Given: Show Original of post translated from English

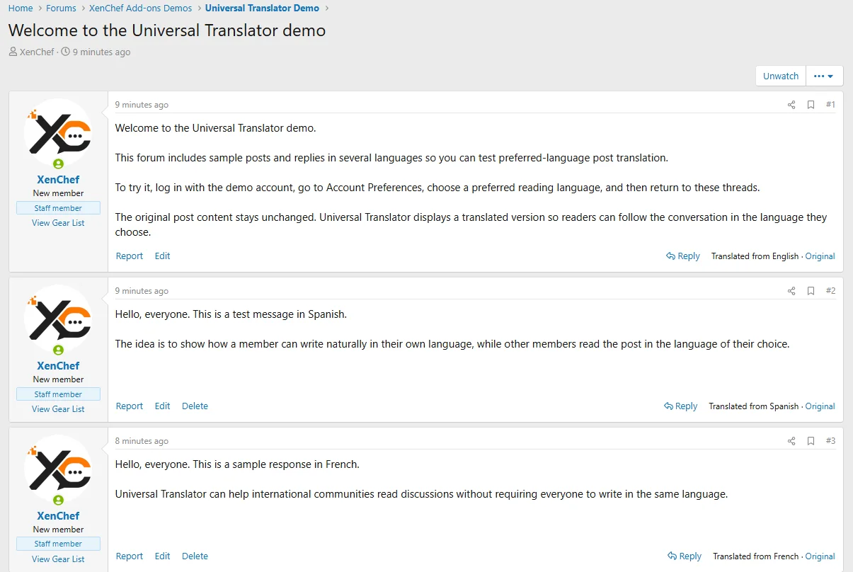Looking at the screenshot, I should tap(820, 256).
